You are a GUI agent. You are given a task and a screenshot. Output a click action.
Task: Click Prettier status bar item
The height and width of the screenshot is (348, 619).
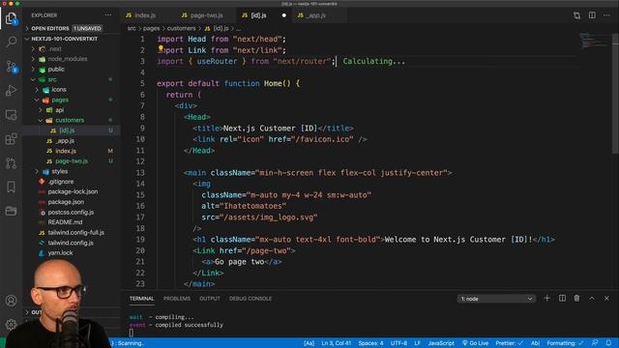tap(510, 343)
